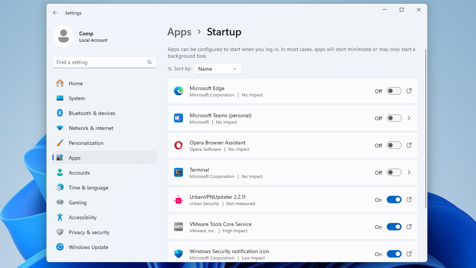The width and height of the screenshot is (476, 268).
Task: Click the Opera Browser Assistant app icon
Action: [x=178, y=145]
